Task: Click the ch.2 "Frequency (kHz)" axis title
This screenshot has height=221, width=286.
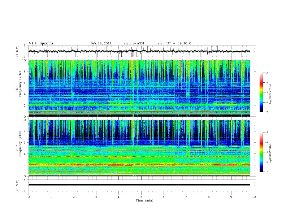Action: pos(20,144)
